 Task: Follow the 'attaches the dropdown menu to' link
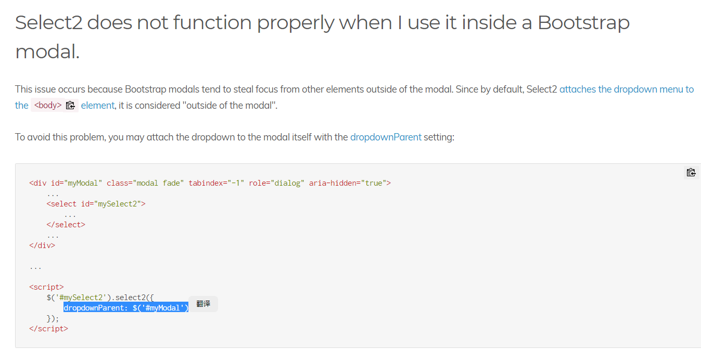627,89
